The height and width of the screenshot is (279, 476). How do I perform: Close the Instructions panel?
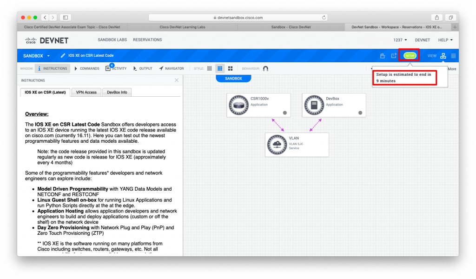pos(177,80)
